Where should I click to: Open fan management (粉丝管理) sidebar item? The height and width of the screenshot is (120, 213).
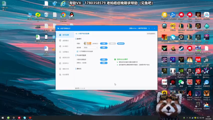point(65,75)
